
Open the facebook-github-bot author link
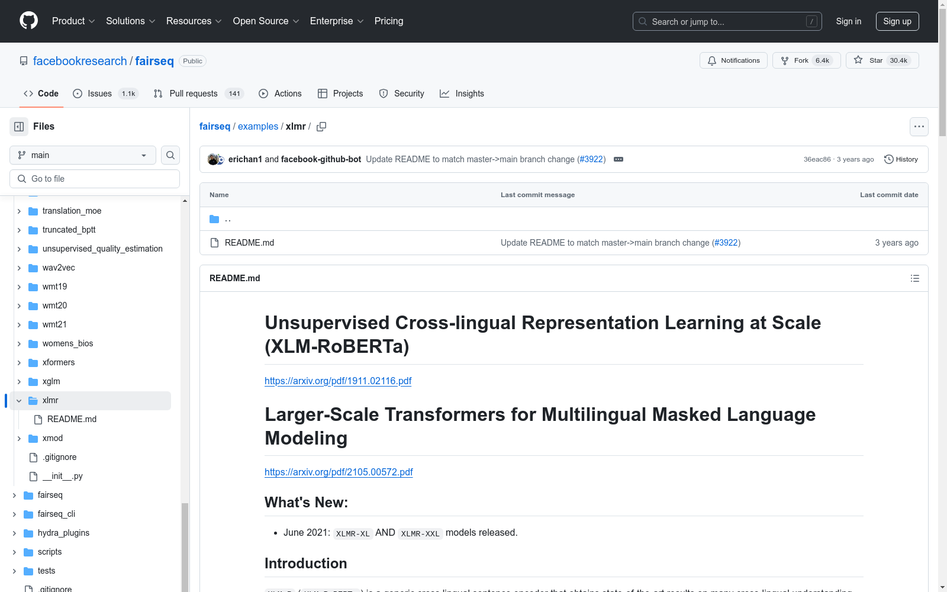click(x=321, y=159)
